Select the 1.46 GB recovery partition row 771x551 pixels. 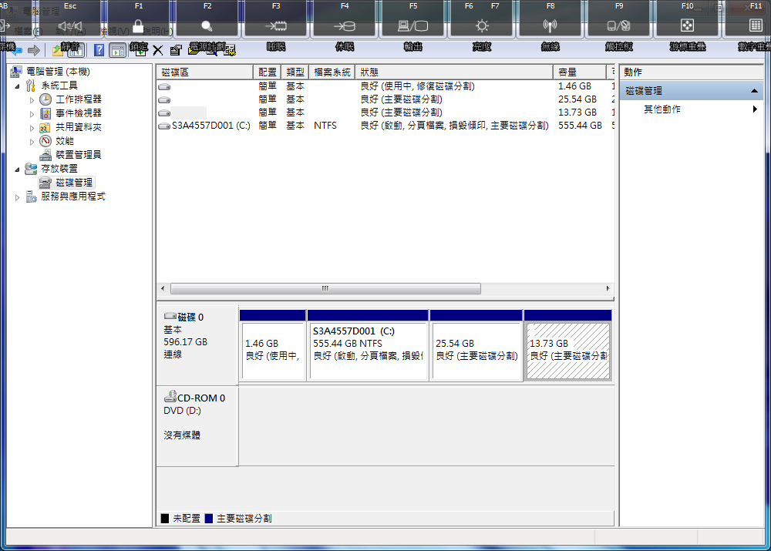[385, 86]
